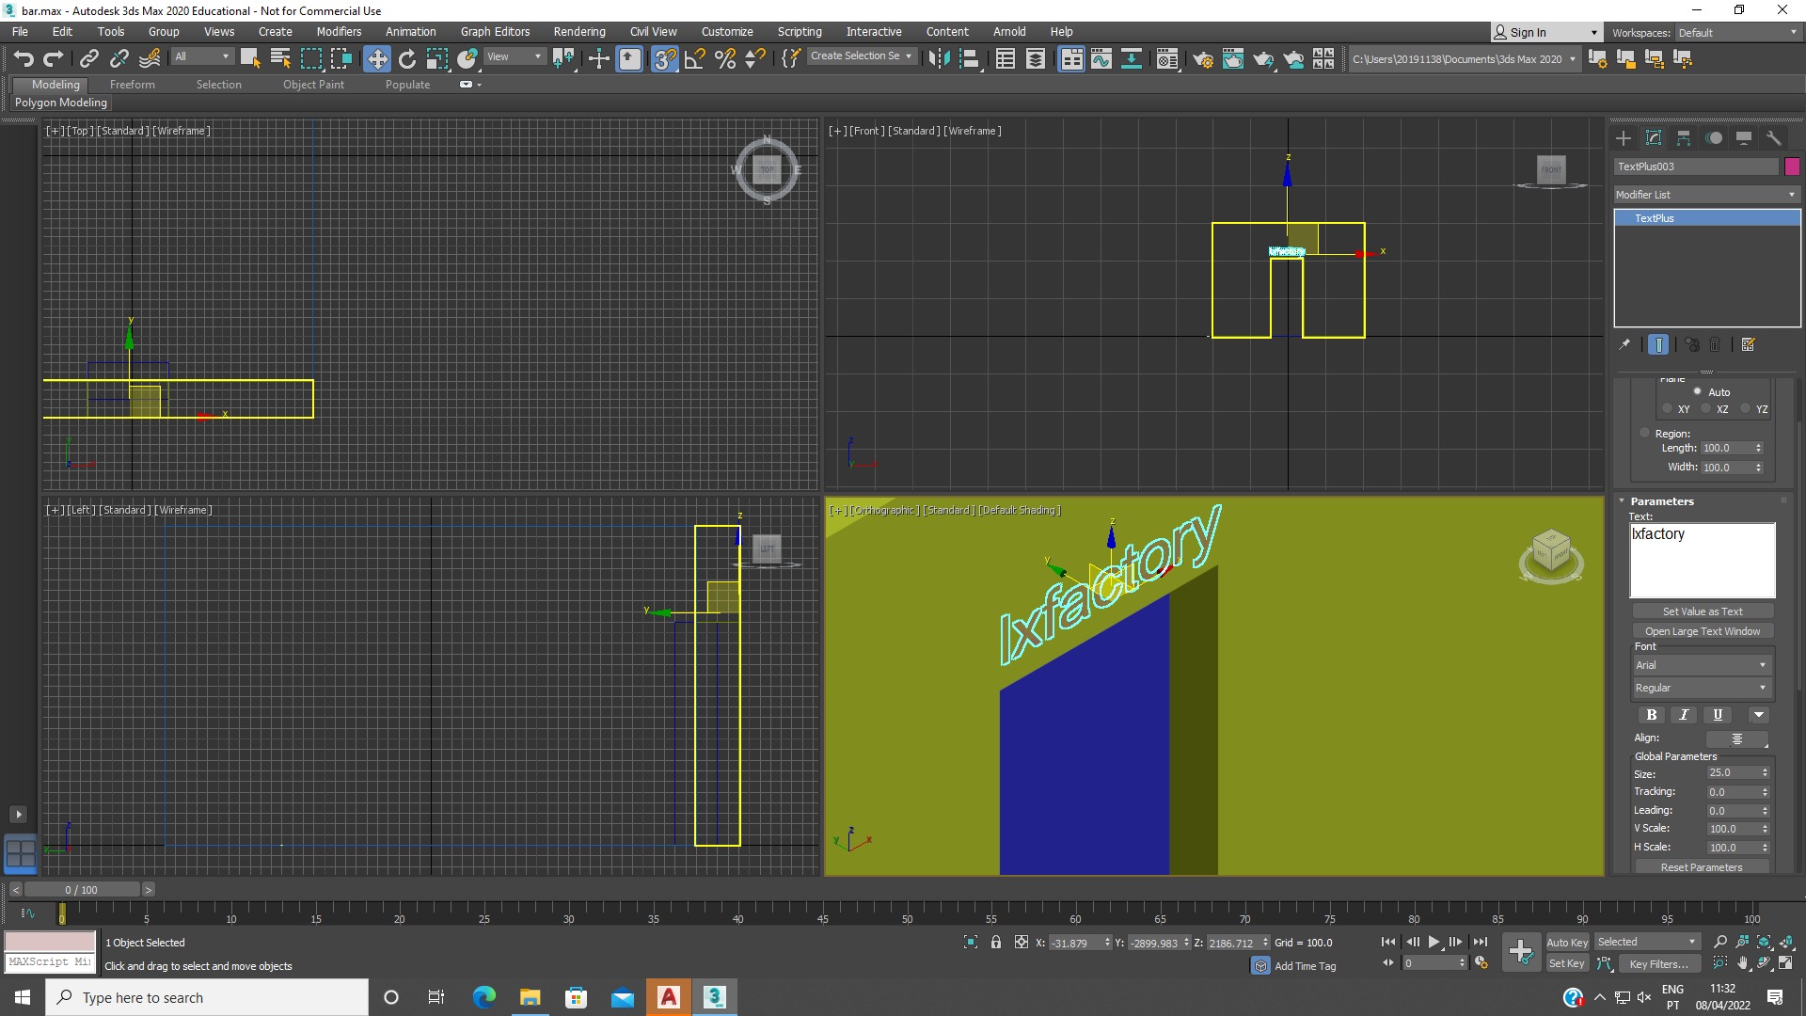The height and width of the screenshot is (1016, 1806).
Task: Click Reset Parameters button
Action: pyautogui.click(x=1702, y=865)
